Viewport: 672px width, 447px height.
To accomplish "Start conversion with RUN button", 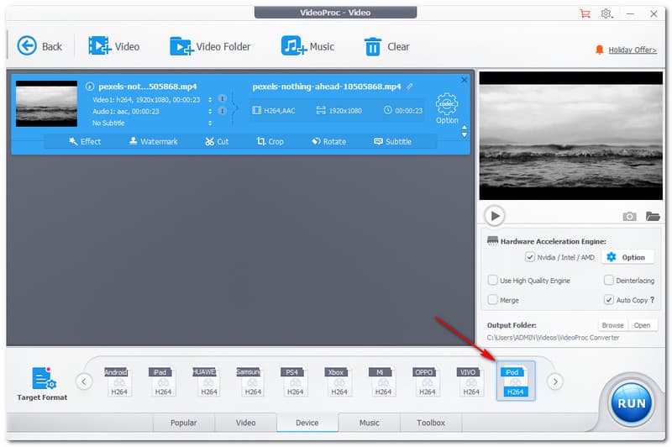I will tap(632, 403).
